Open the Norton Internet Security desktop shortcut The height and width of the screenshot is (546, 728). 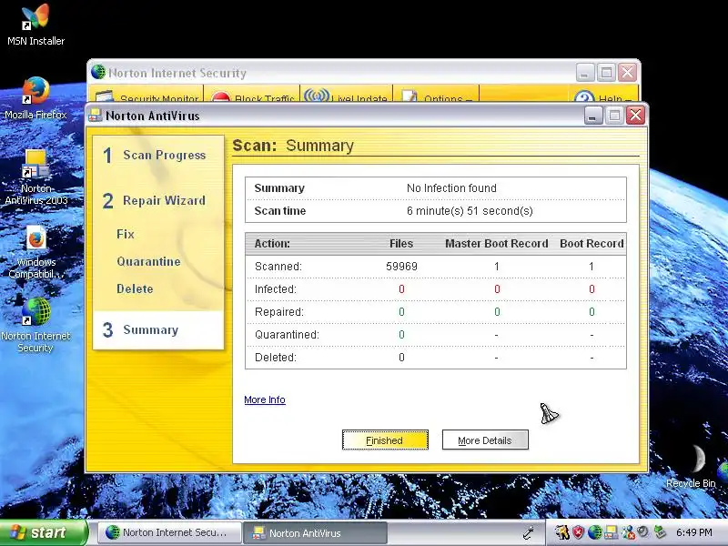[x=35, y=325]
